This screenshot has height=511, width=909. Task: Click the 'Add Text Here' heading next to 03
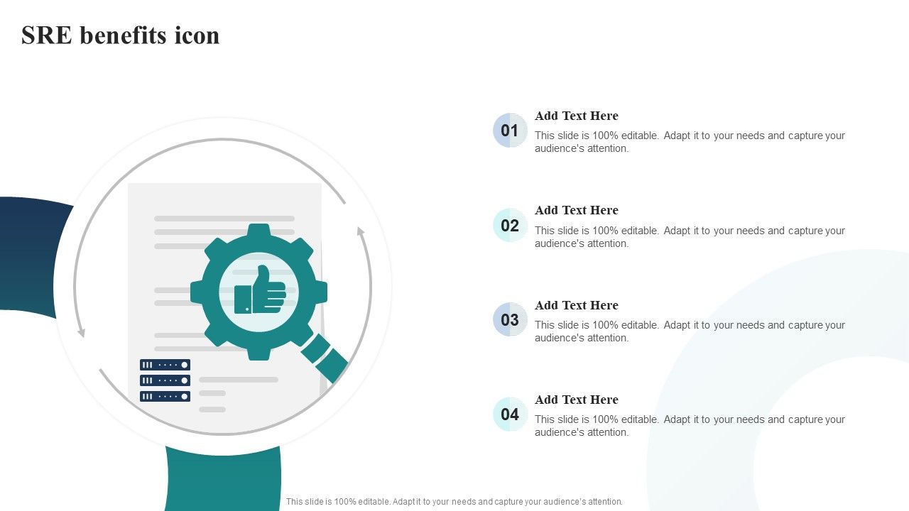coord(577,305)
